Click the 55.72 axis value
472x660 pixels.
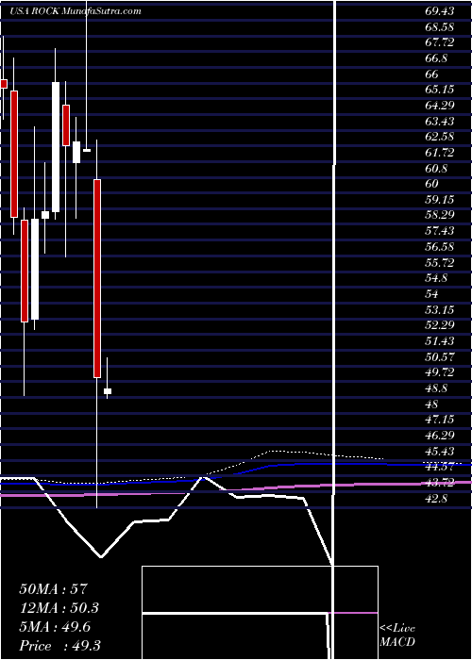click(440, 263)
